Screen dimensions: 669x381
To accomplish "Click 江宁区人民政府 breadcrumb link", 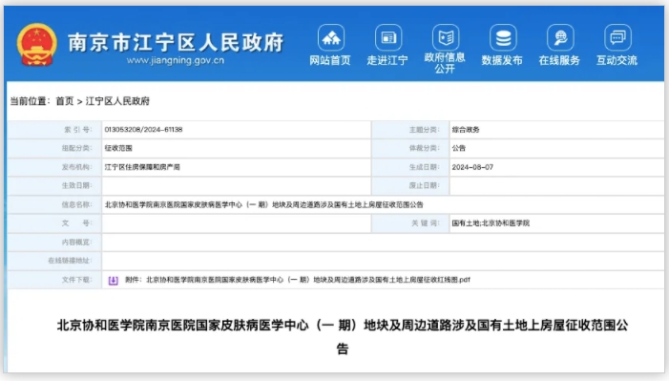I will (117, 101).
